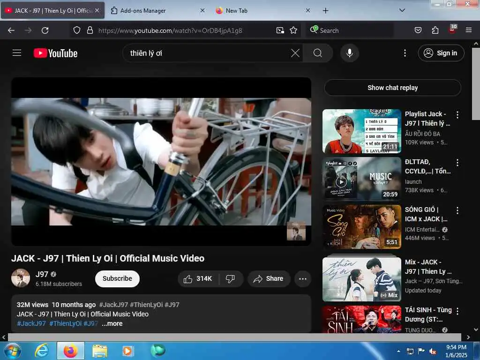Open the Mix - JACK J97 thumbnail
The height and width of the screenshot is (360, 480).
pos(361,279)
